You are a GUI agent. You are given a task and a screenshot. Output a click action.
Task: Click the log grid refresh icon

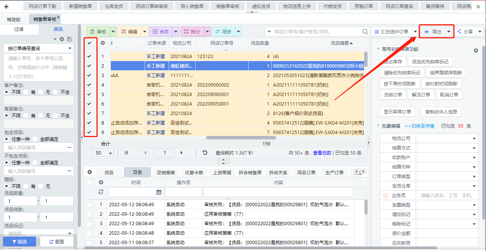(x=101, y=192)
